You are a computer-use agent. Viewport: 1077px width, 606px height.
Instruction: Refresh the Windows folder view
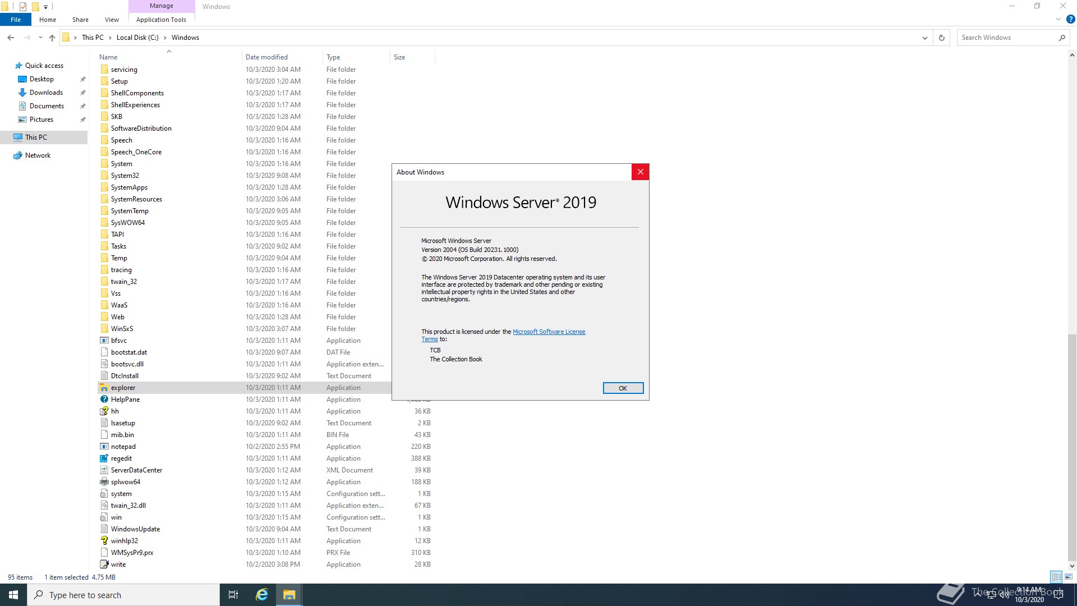coord(942,38)
